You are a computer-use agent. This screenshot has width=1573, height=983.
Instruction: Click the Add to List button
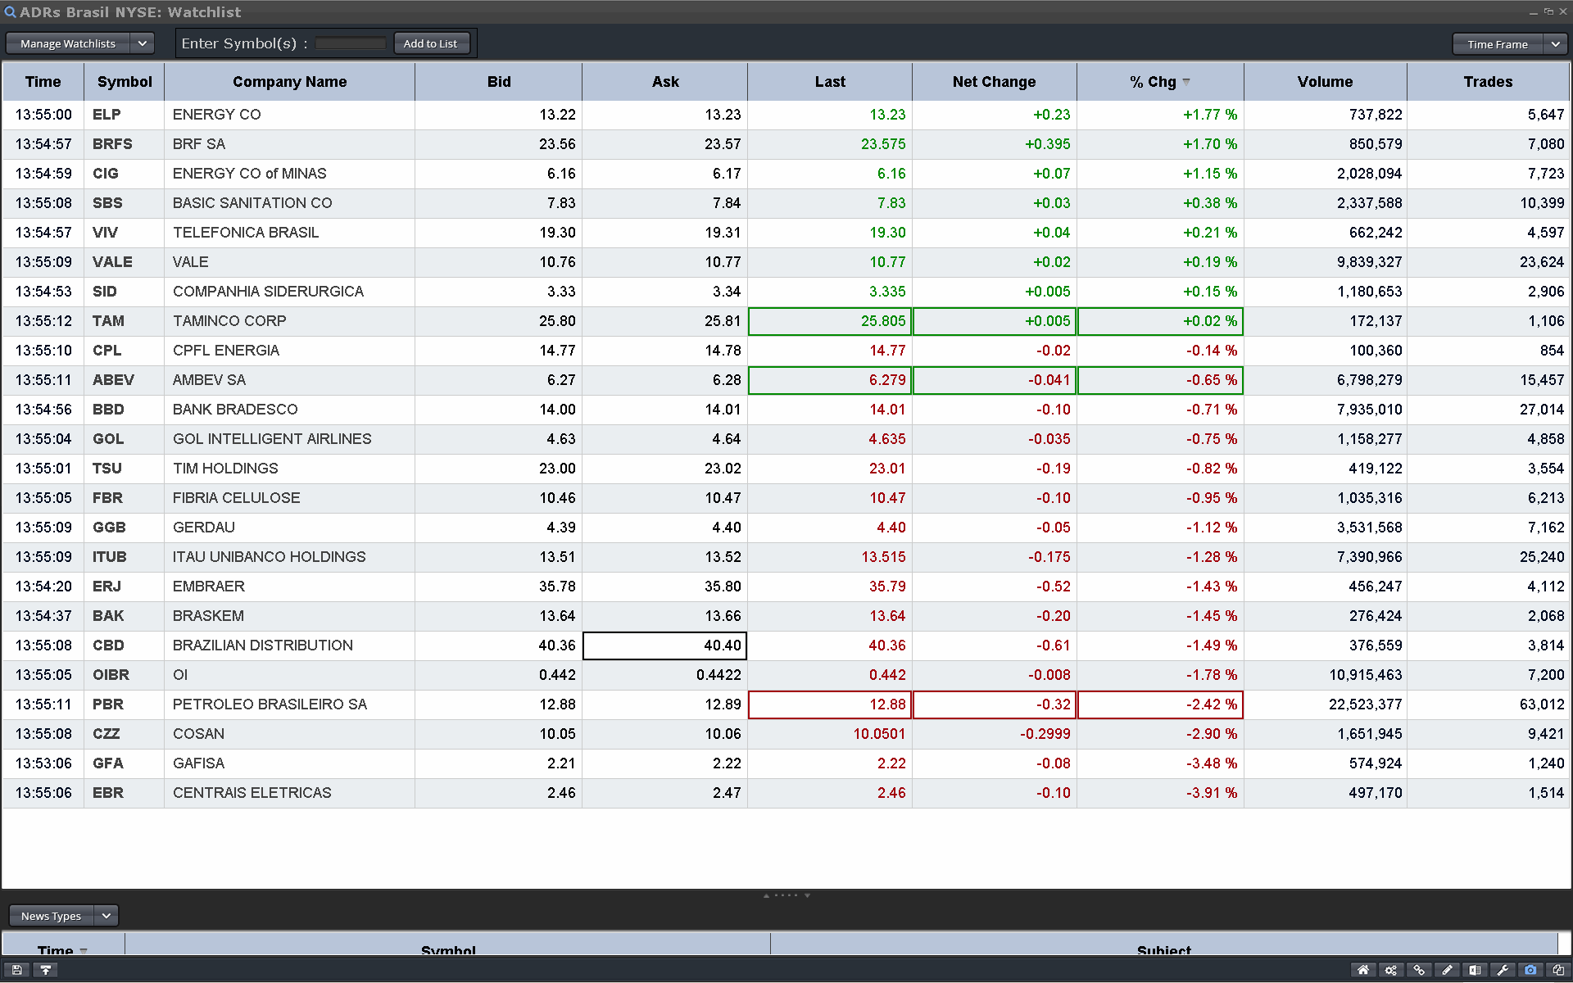tap(430, 43)
